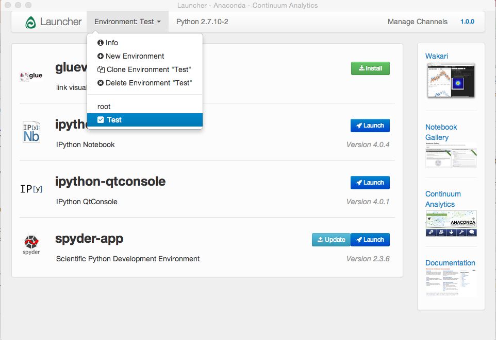This screenshot has width=496, height=340.
Task: Launch spyder-app
Action: 370,240
